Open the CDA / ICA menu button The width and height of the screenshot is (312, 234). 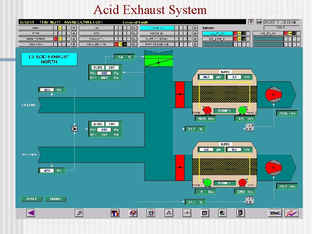[x=36, y=44]
